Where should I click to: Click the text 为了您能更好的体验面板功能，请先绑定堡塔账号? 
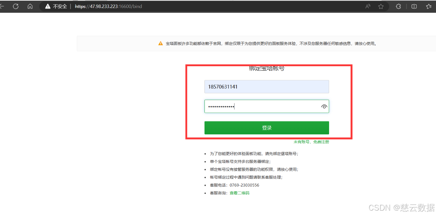coord(253,154)
